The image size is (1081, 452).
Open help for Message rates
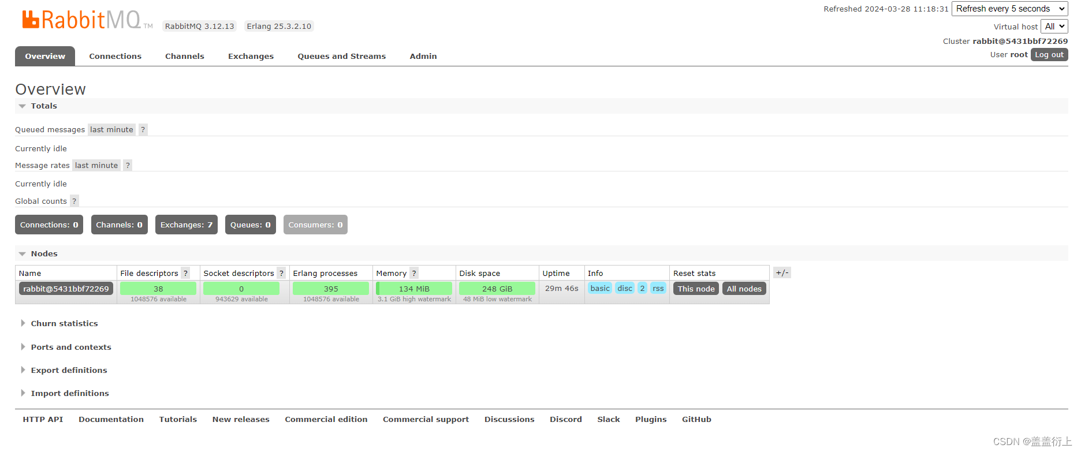(x=128, y=166)
